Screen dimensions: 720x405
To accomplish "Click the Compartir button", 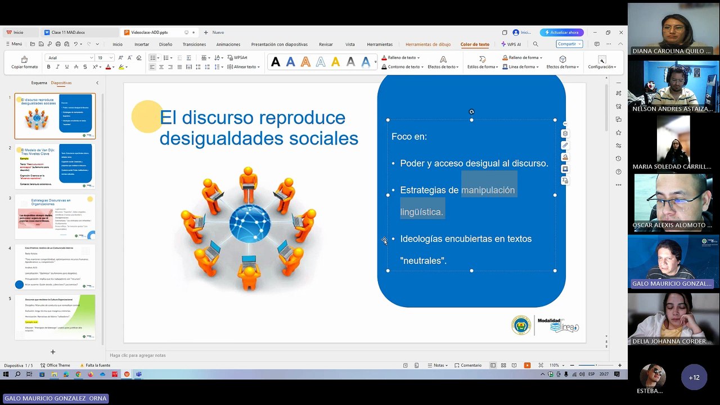I will (569, 44).
